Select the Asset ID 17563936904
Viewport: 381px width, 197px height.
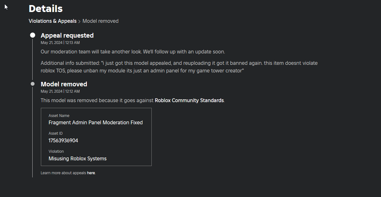point(63,140)
